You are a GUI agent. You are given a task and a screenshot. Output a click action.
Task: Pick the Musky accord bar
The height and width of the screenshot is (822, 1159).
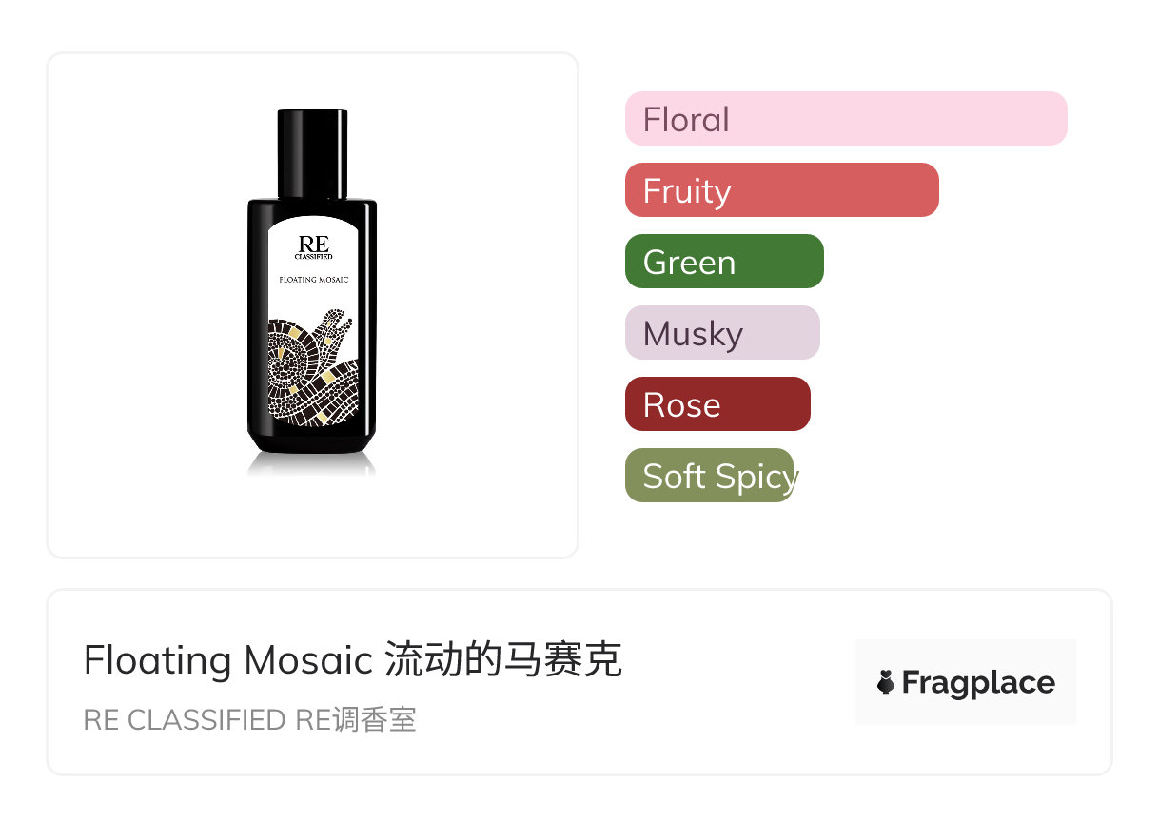[722, 333]
